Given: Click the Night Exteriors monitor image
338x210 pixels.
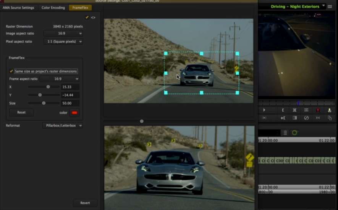Looking at the screenshot, I should click(x=297, y=55).
